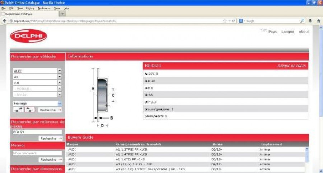
Task: Switch to the Delphi Online Catalogue tab
Action: [x=29, y=14]
